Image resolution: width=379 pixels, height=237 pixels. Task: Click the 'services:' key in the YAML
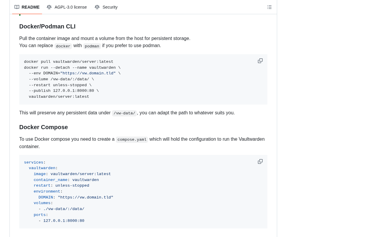tap(35, 163)
